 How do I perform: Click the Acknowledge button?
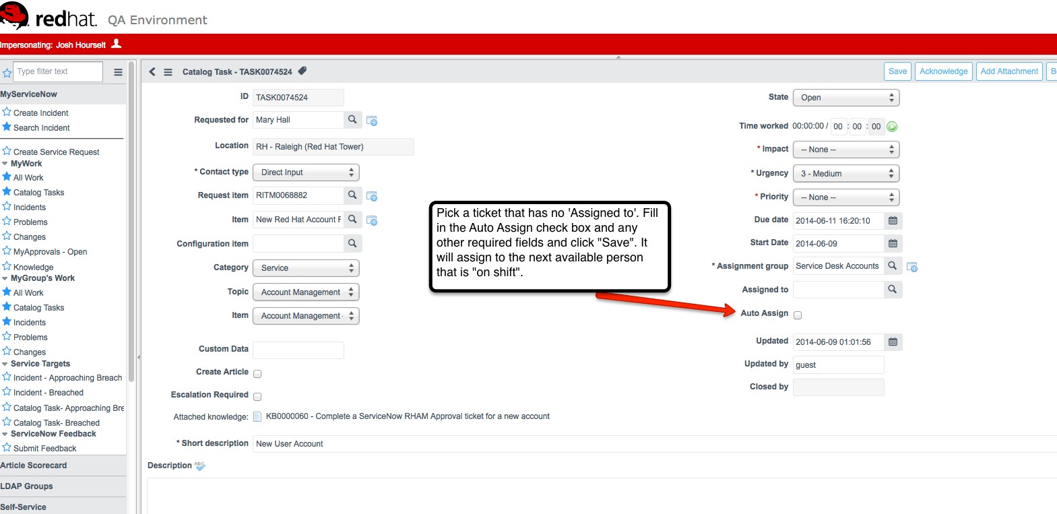[943, 71]
